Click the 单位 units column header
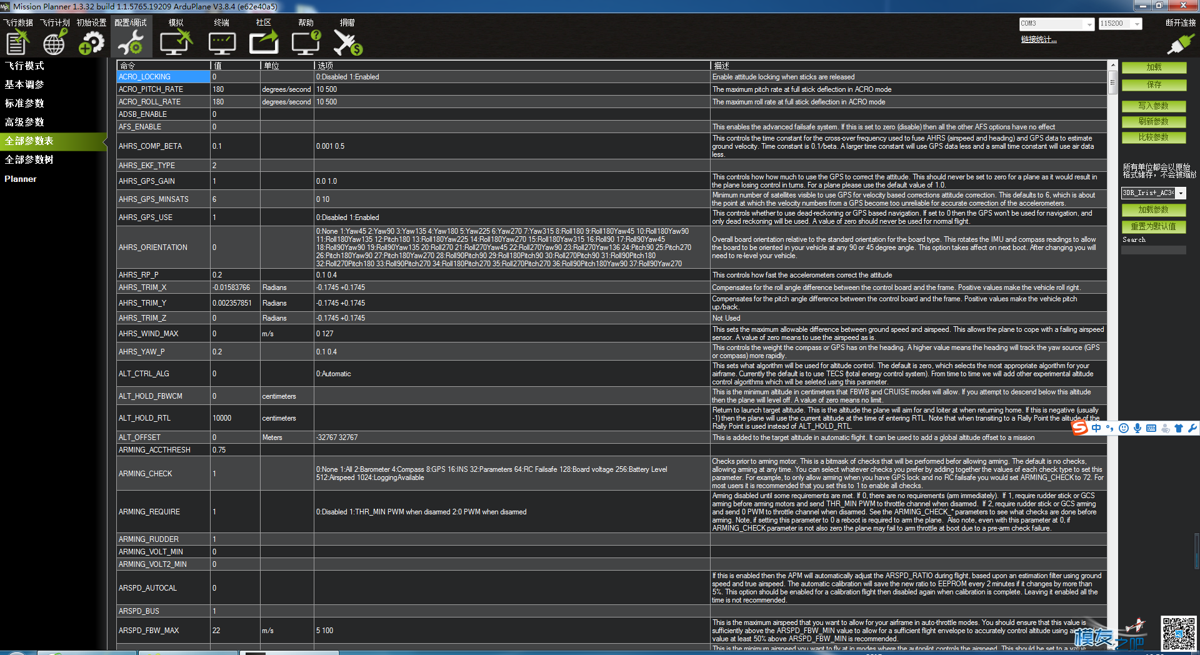This screenshot has width=1200, height=655. coord(287,66)
